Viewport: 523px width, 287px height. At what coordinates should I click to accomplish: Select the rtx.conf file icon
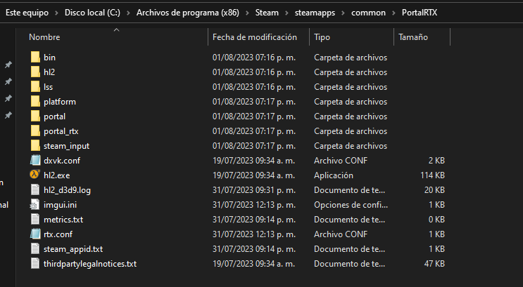36,234
